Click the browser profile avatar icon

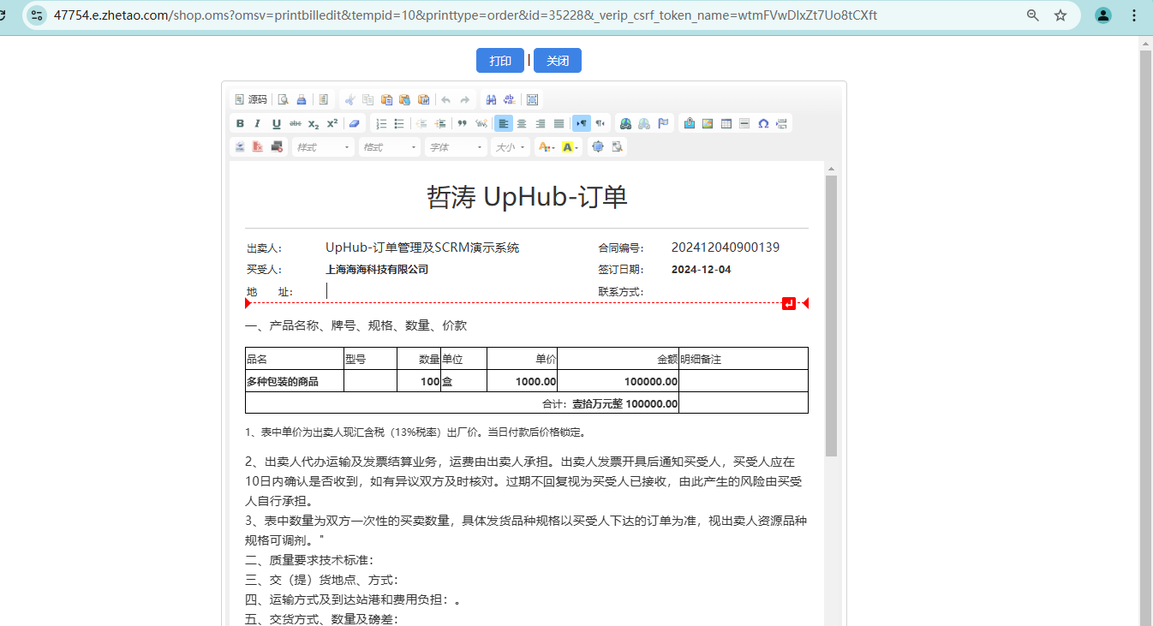[x=1103, y=15]
